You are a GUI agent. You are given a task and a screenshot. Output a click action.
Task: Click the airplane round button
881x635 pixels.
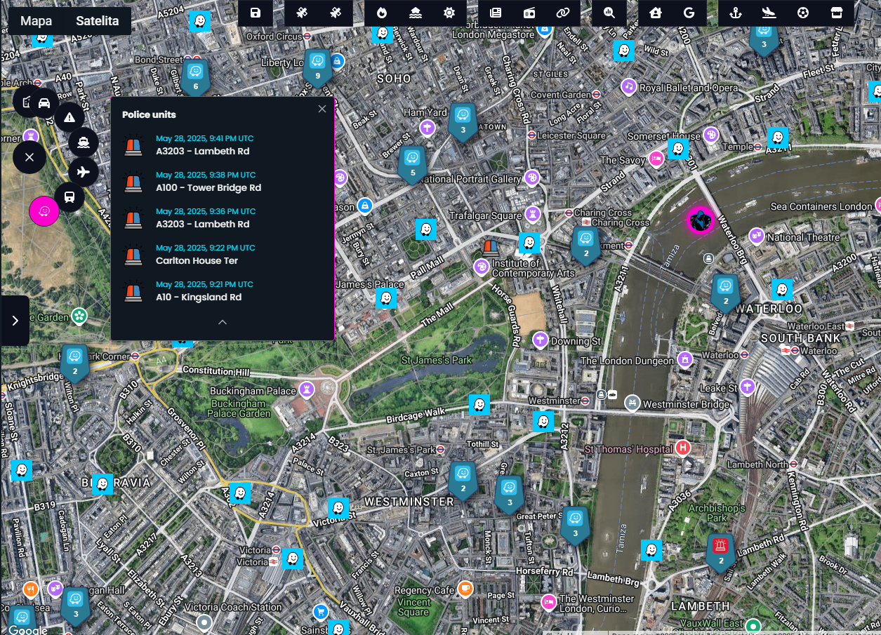click(x=84, y=171)
